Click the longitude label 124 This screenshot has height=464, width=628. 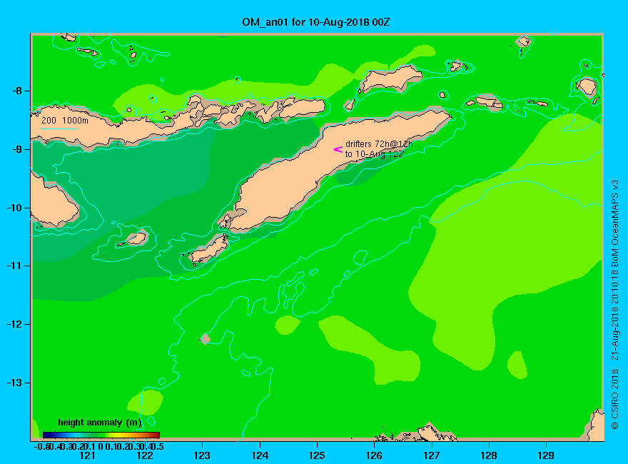coord(260,455)
